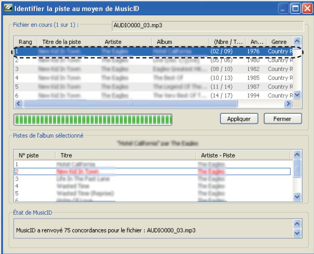Close the MusicID identification window
314x254 pixels.
(307, 9)
